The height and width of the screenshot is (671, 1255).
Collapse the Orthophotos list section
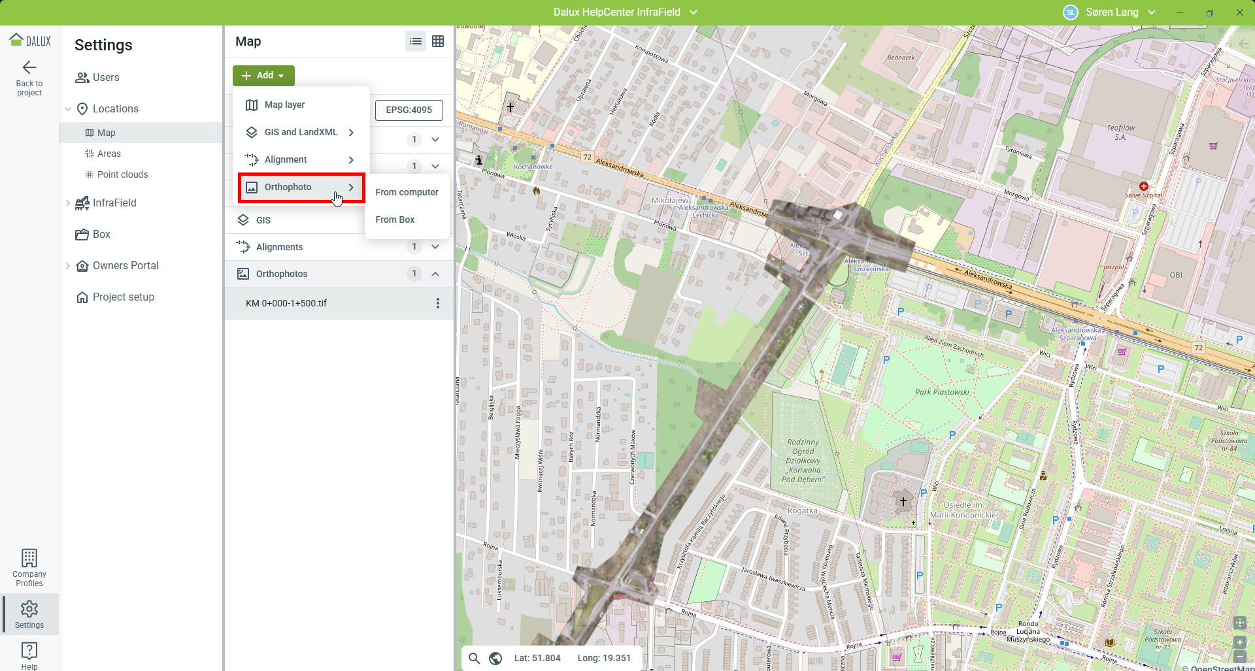point(435,274)
